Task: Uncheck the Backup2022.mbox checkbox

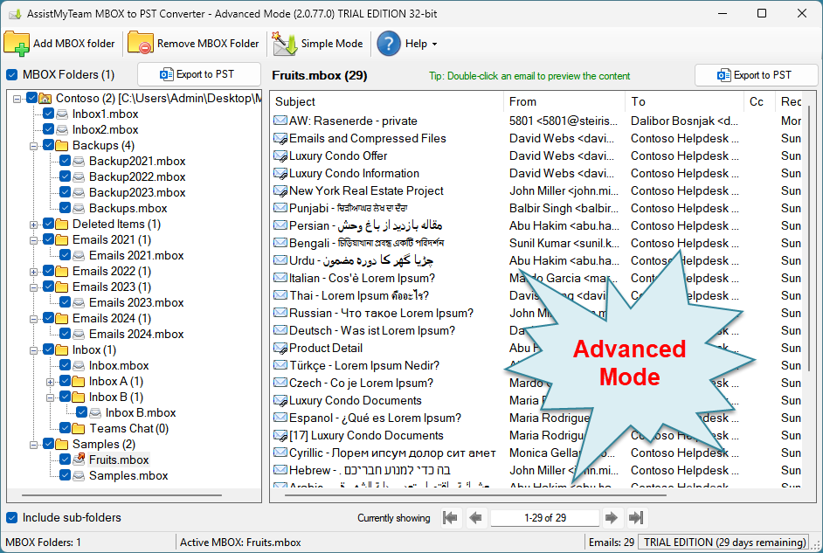Action: click(x=66, y=176)
